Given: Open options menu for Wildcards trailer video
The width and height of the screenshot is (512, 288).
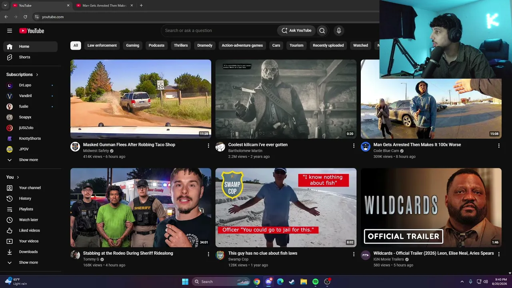Looking at the screenshot, I should coord(499,254).
